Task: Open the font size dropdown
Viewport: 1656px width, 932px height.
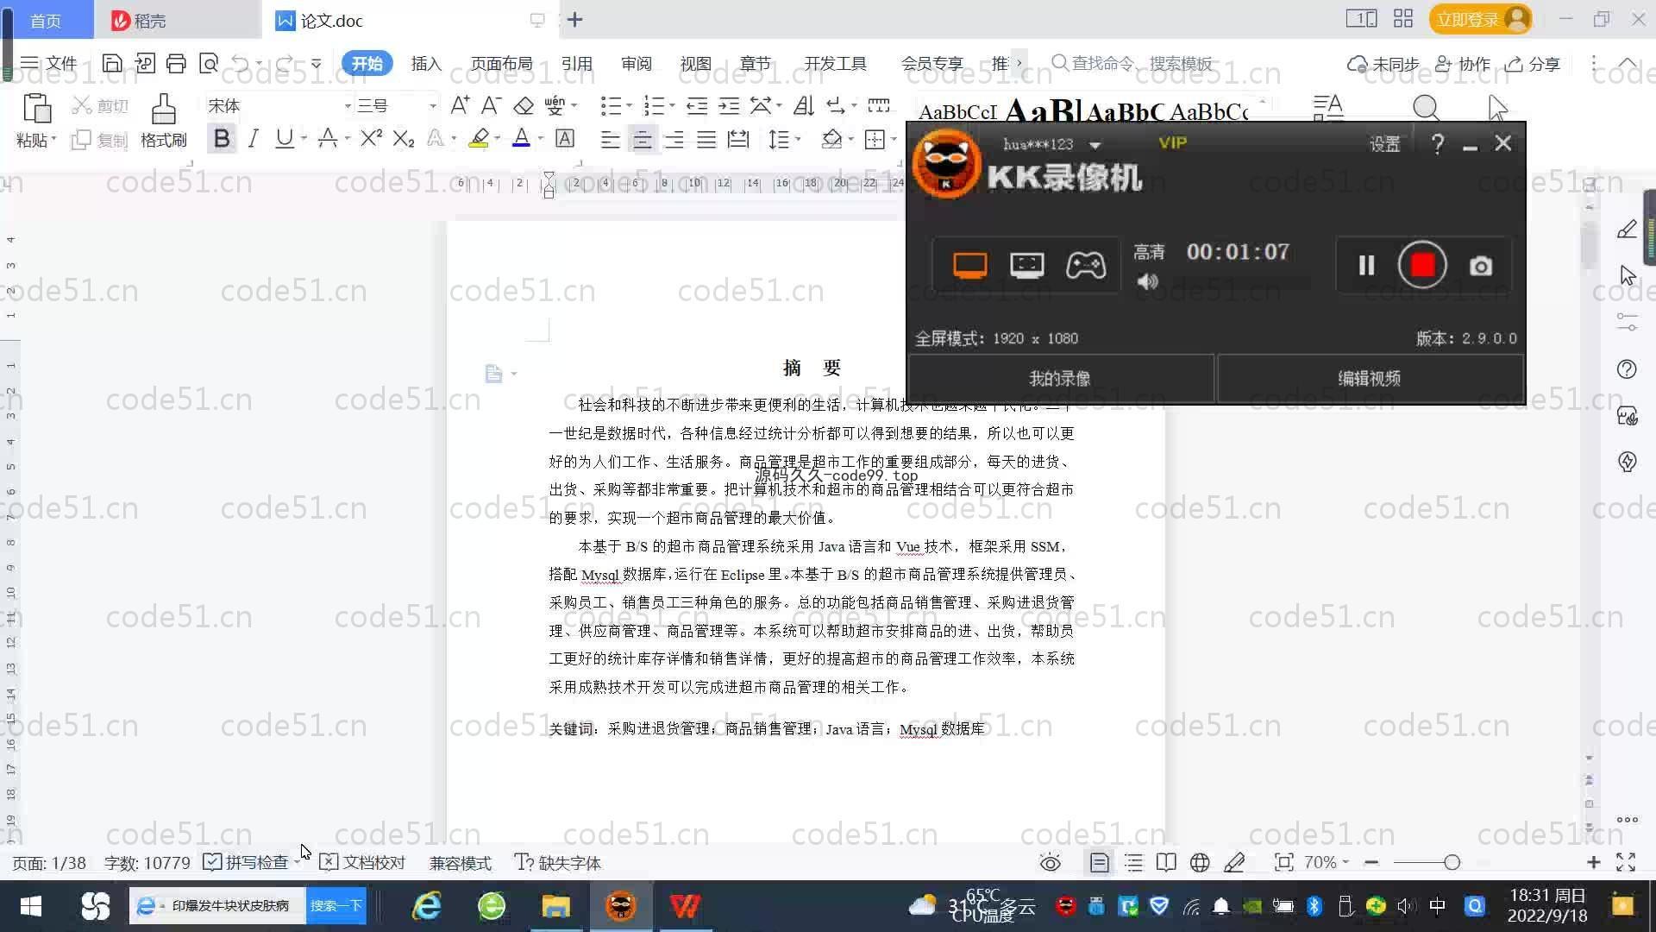Action: [x=432, y=106]
